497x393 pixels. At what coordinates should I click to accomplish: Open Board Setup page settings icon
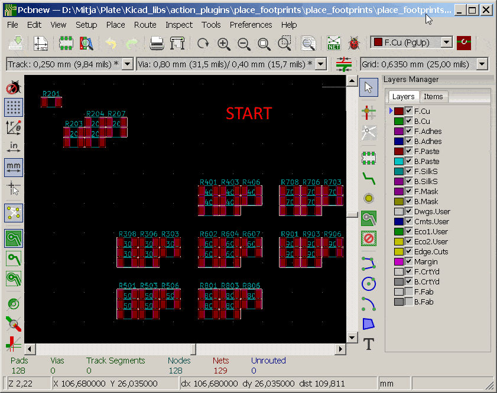point(41,42)
